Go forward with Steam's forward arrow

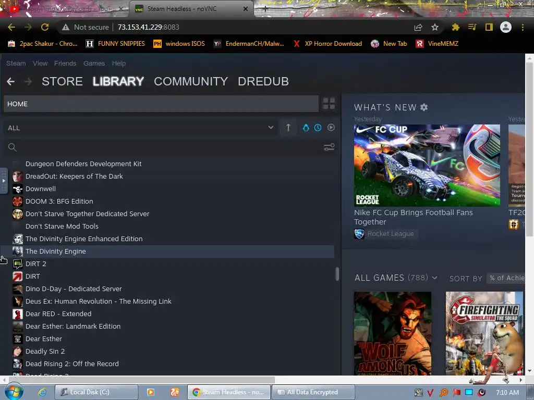[x=28, y=82]
